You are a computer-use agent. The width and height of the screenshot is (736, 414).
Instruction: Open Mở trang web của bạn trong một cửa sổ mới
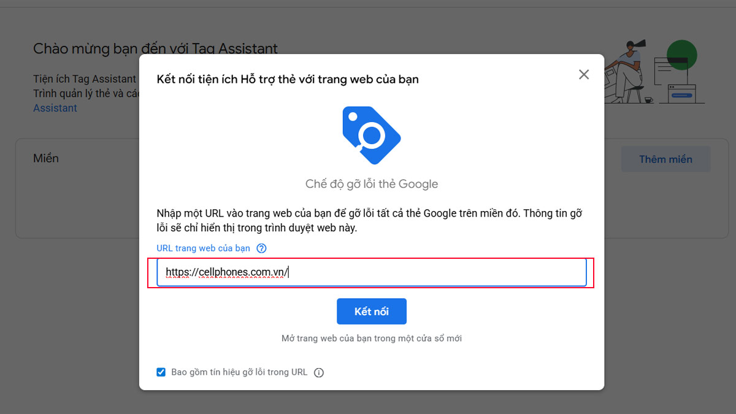click(x=371, y=338)
